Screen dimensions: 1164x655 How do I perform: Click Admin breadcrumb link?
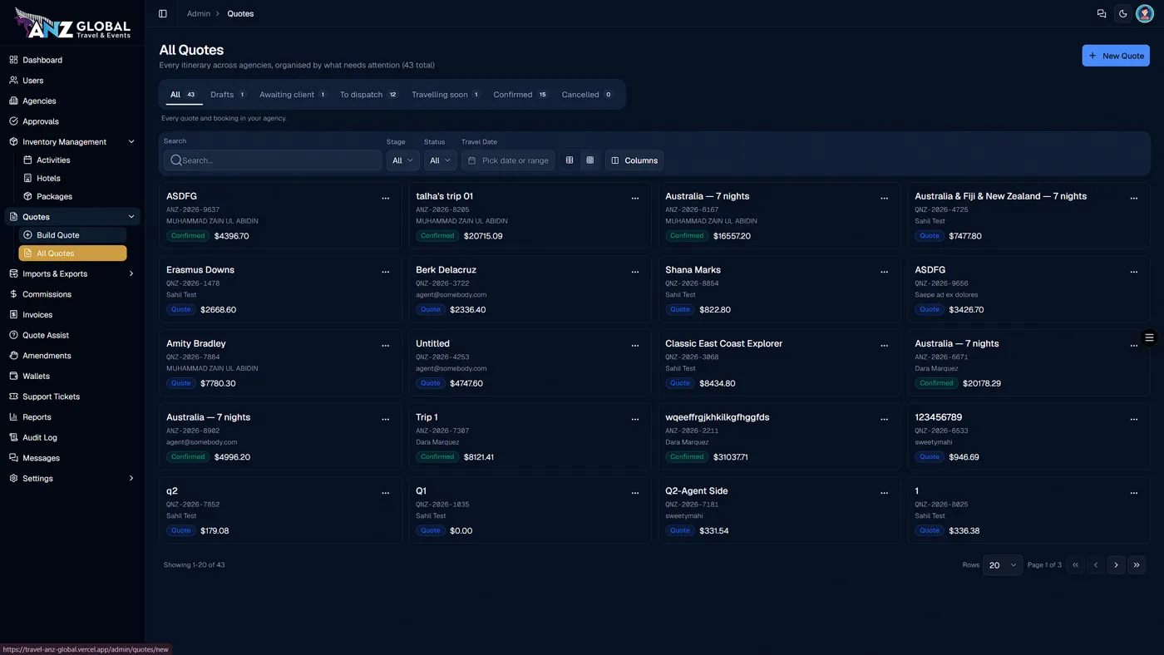[x=198, y=13]
